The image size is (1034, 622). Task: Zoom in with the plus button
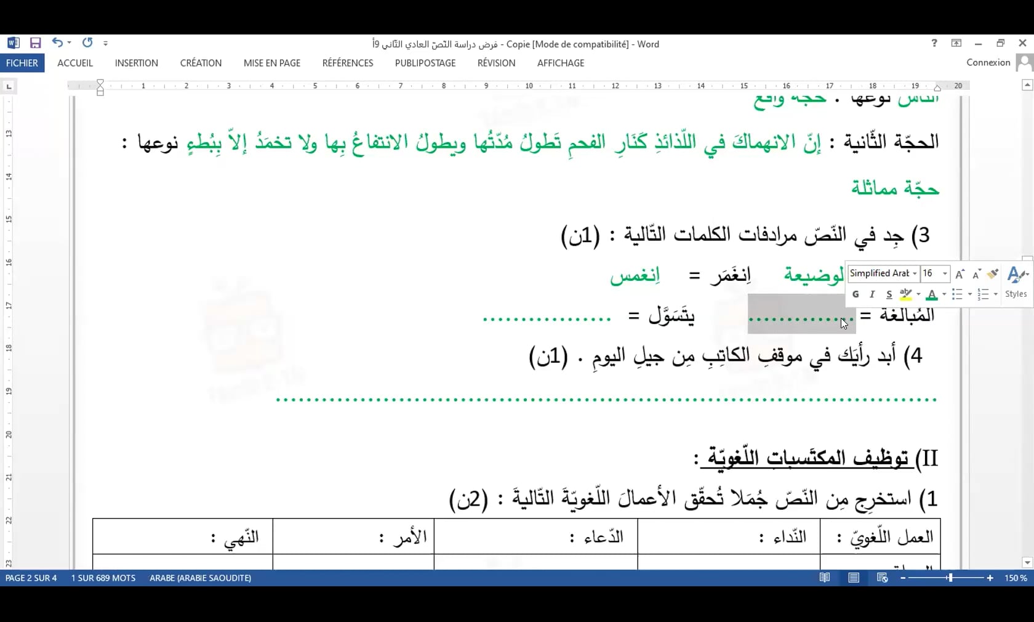pos(990,578)
